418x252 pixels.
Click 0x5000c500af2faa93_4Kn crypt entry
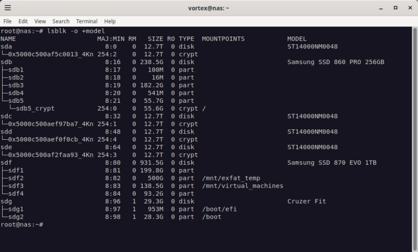click(x=51, y=154)
